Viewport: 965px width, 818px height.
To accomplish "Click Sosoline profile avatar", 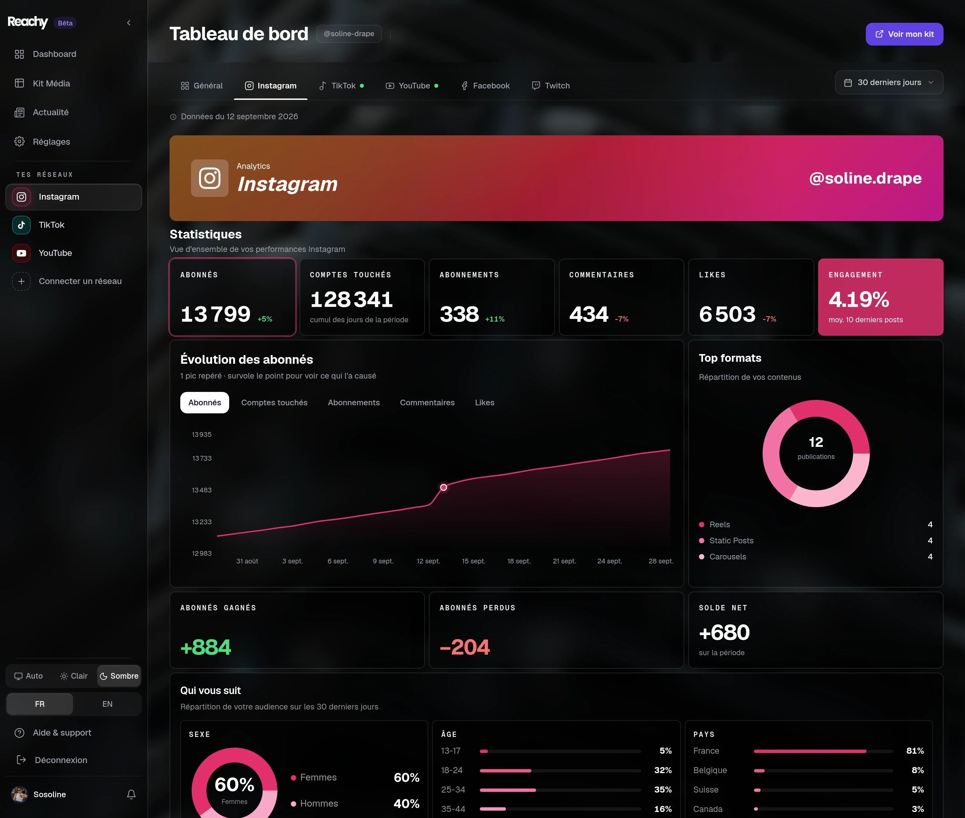I will [19, 794].
